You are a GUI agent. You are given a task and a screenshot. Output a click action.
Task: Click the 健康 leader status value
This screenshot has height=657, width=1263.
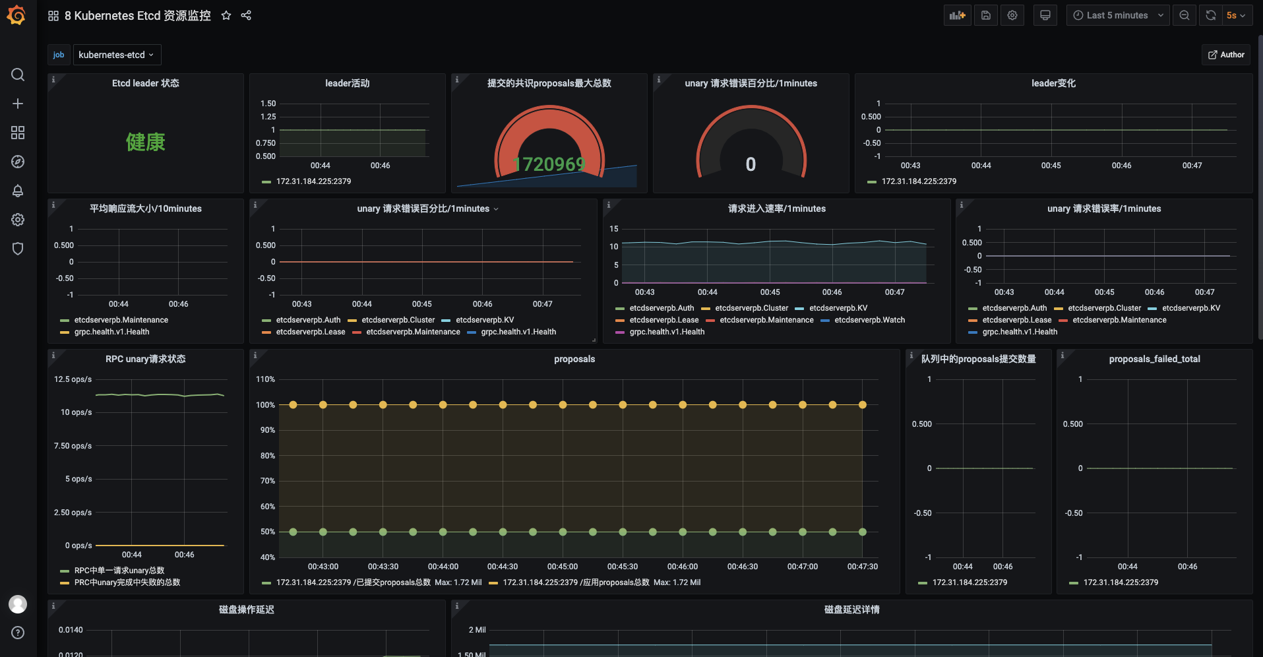(145, 142)
